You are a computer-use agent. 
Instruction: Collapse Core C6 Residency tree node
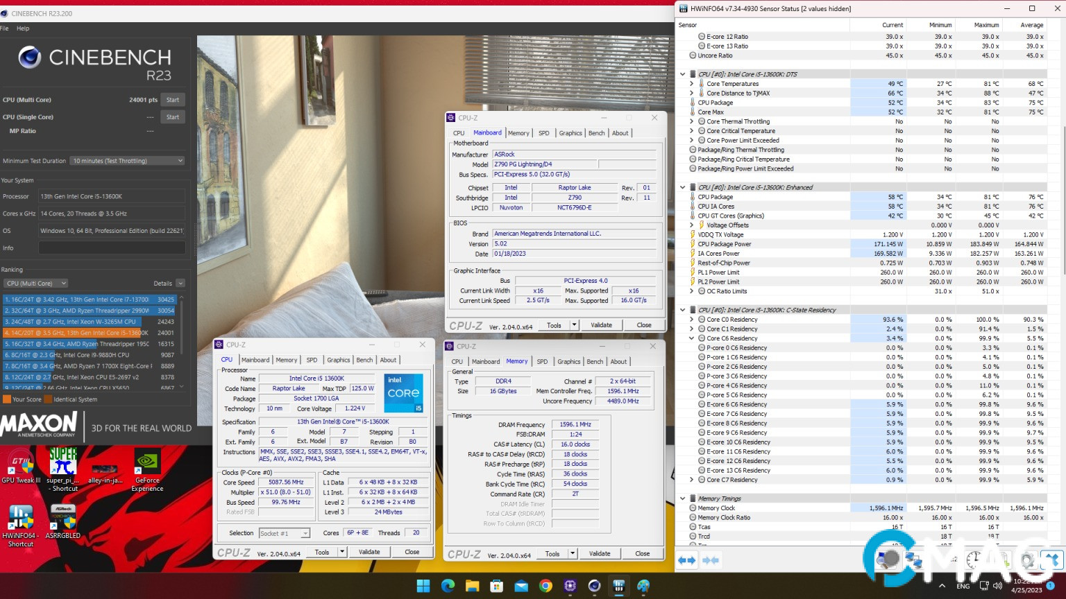point(692,338)
